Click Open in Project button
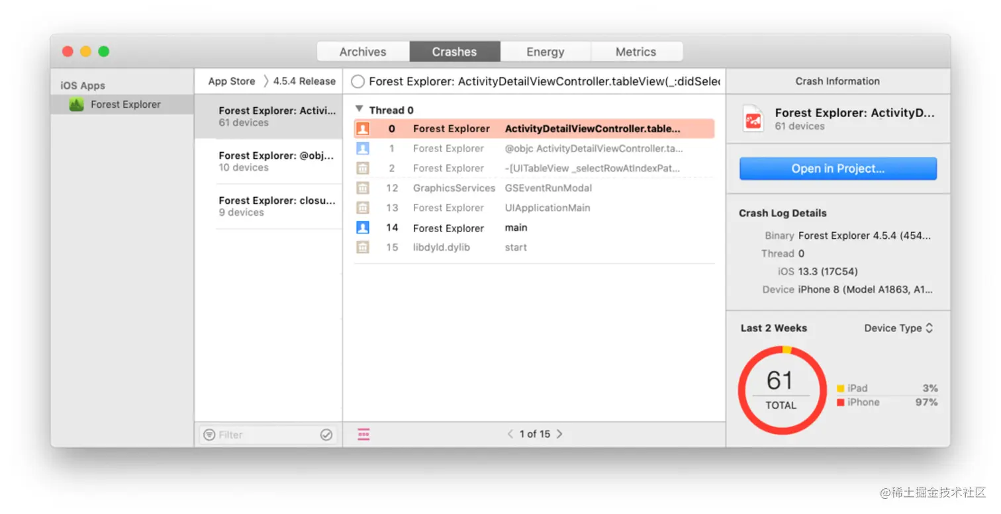1001x514 pixels. pyautogui.click(x=838, y=169)
